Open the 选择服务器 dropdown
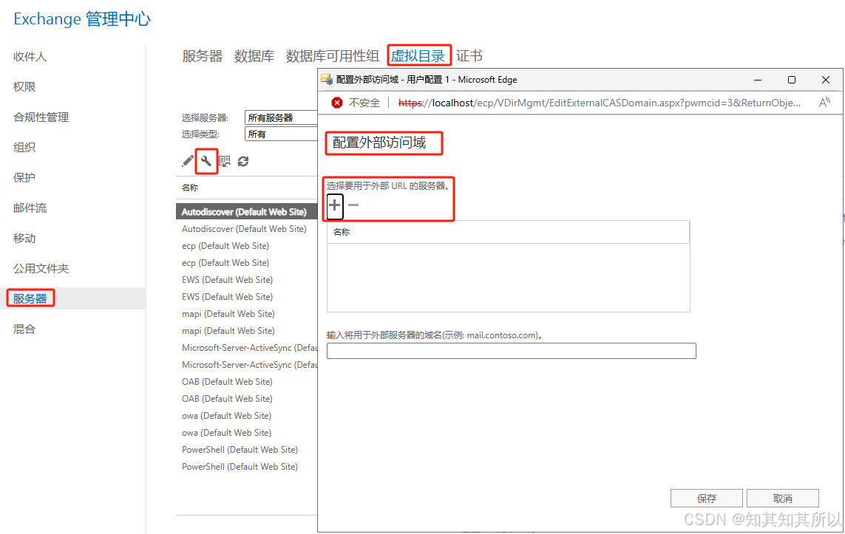This screenshot has width=845, height=534. tap(281, 117)
